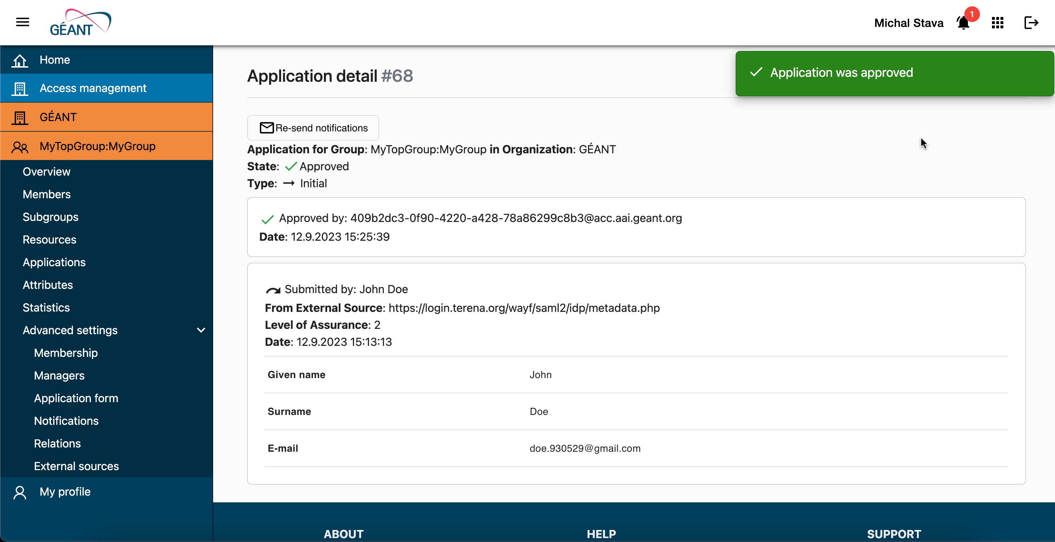Open Notifications settings in sidebar

tap(66, 421)
